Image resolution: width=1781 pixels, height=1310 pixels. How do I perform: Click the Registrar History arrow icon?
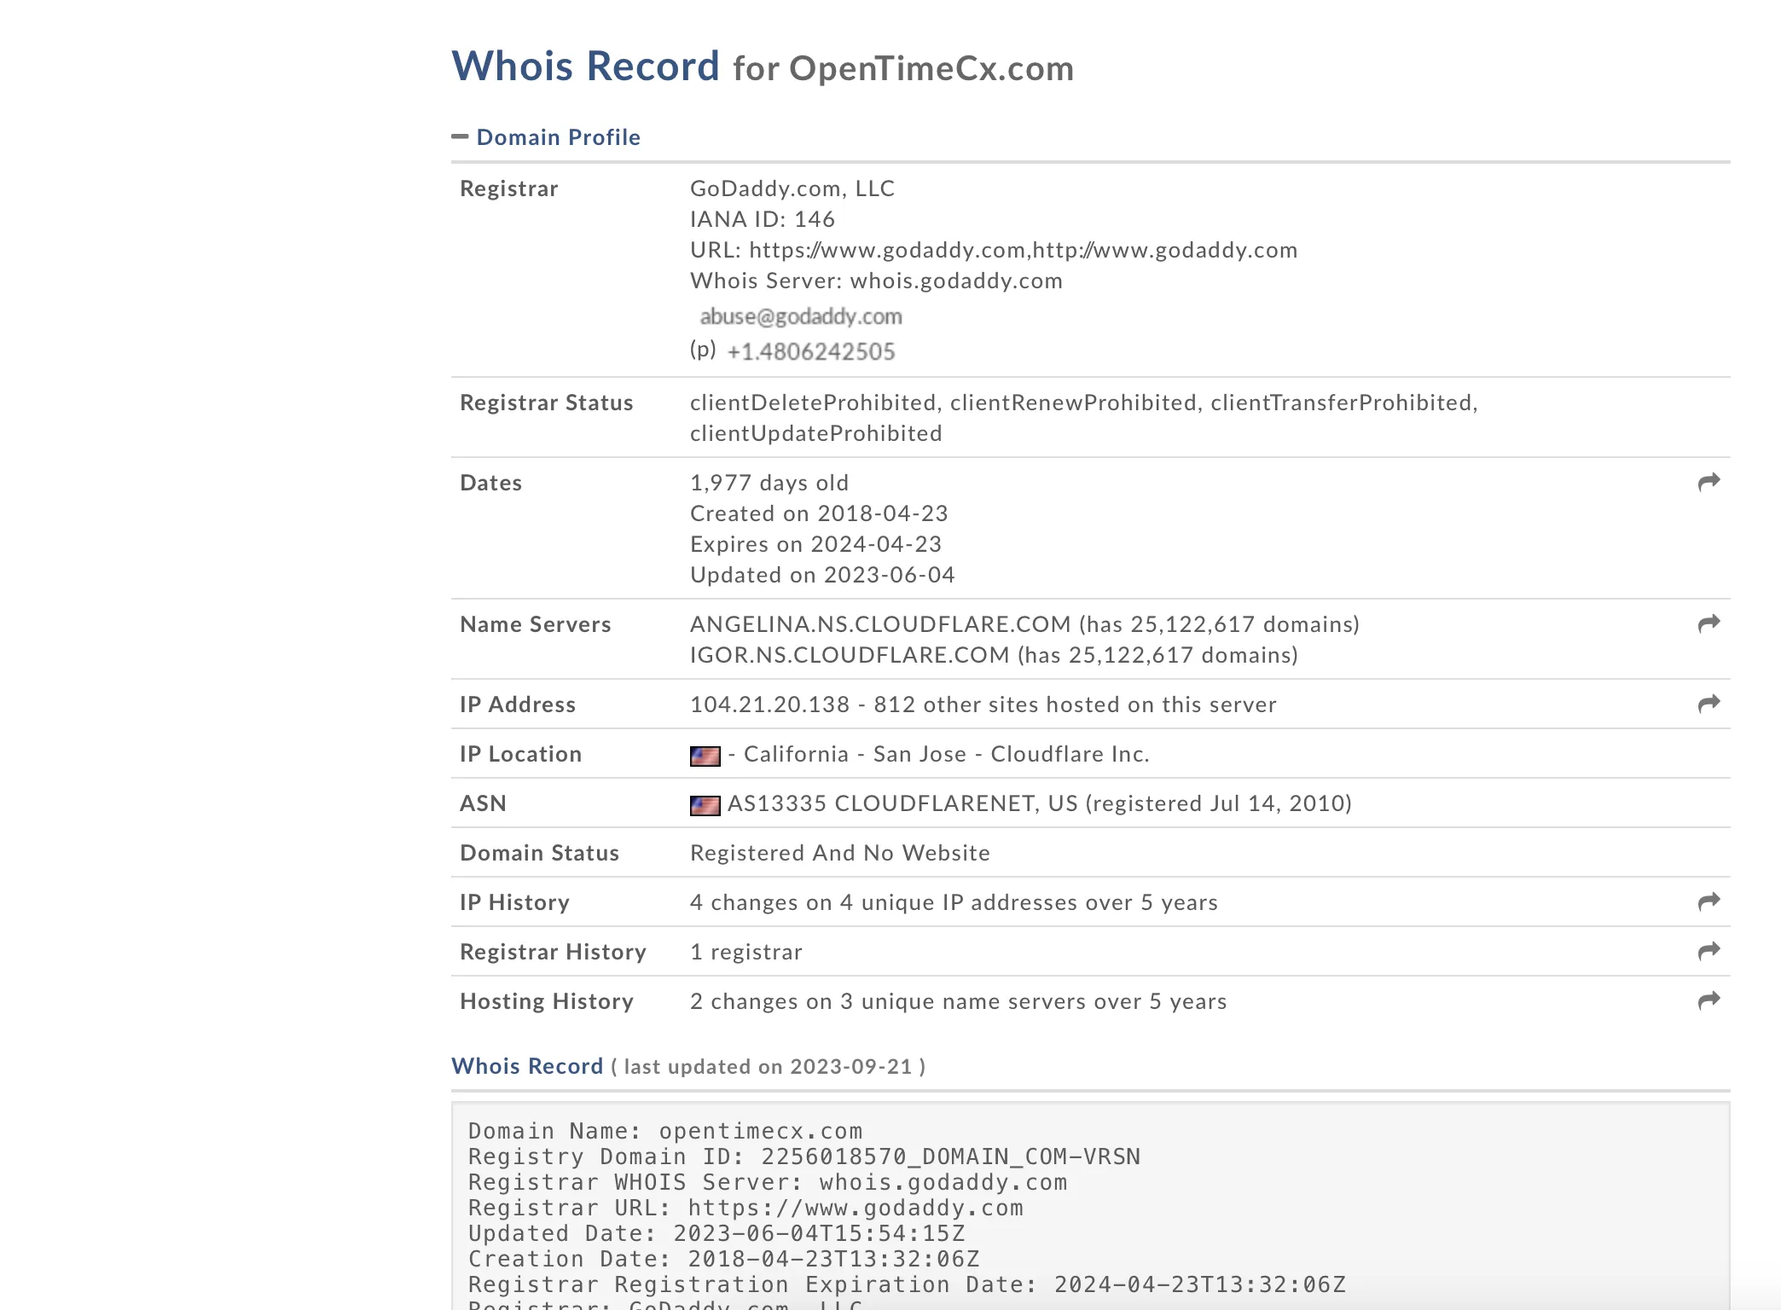[x=1708, y=952]
